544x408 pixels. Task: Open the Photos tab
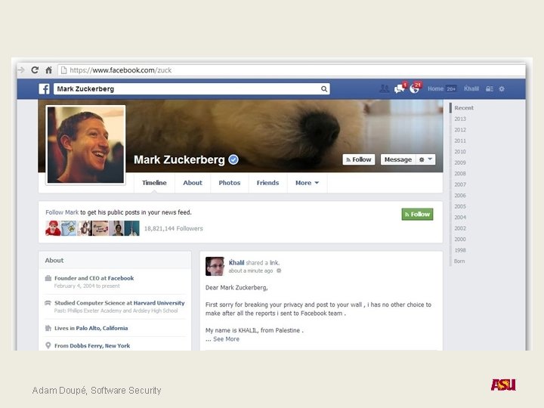(230, 183)
